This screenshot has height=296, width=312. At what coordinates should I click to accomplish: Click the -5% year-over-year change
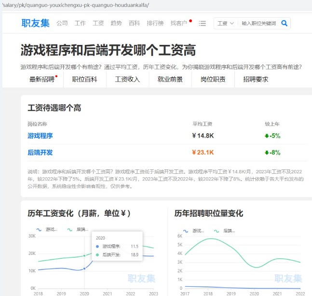coord(272,136)
